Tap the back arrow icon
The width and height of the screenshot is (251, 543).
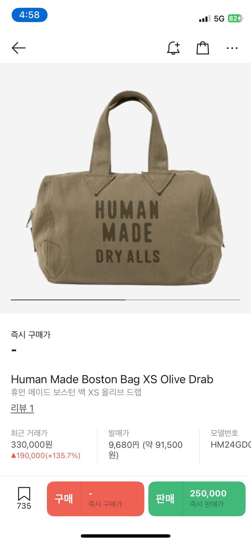(x=18, y=48)
